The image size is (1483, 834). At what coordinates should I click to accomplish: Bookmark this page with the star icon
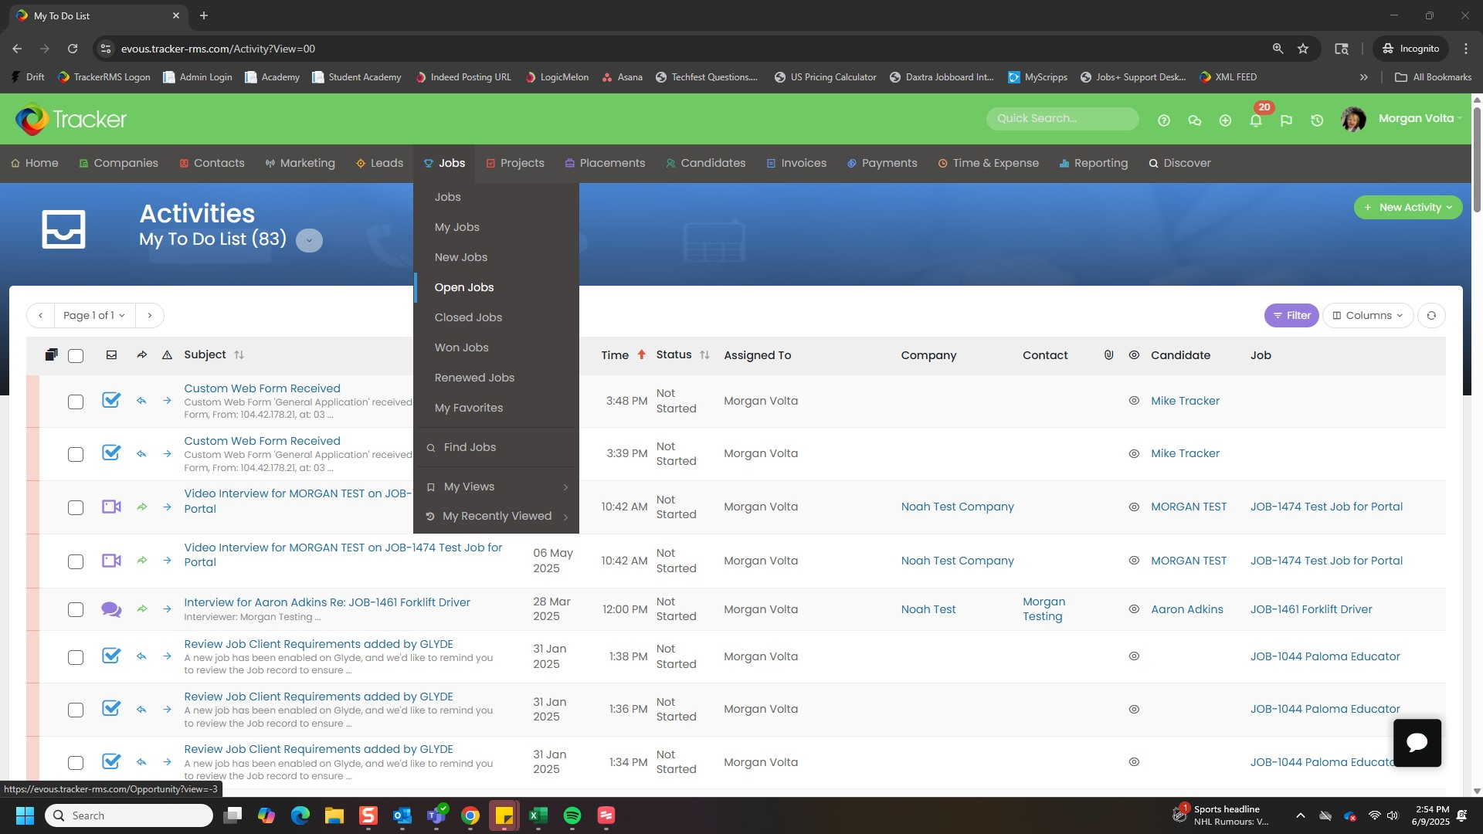[x=1303, y=49]
